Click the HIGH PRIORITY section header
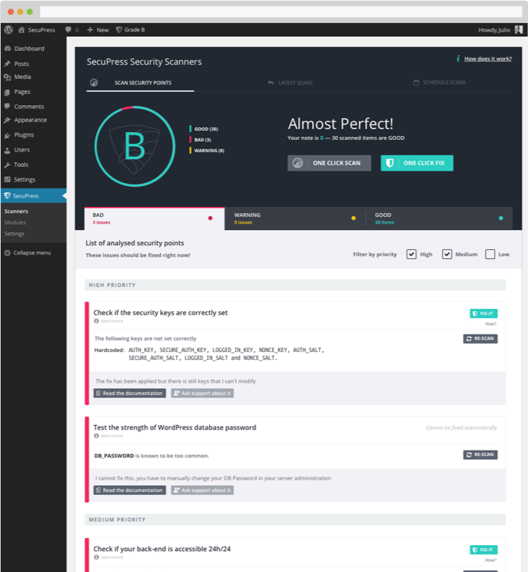Viewport: 528px width, 572px height. tap(295, 285)
